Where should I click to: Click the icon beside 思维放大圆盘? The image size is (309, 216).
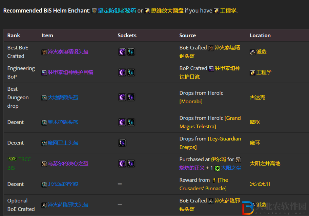pyautogui.click(x=147, y=11)
